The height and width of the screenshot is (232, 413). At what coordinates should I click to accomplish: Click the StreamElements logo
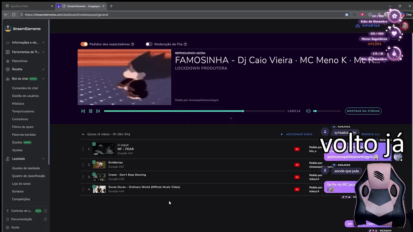pyautogui.click(x=23, y=29)
